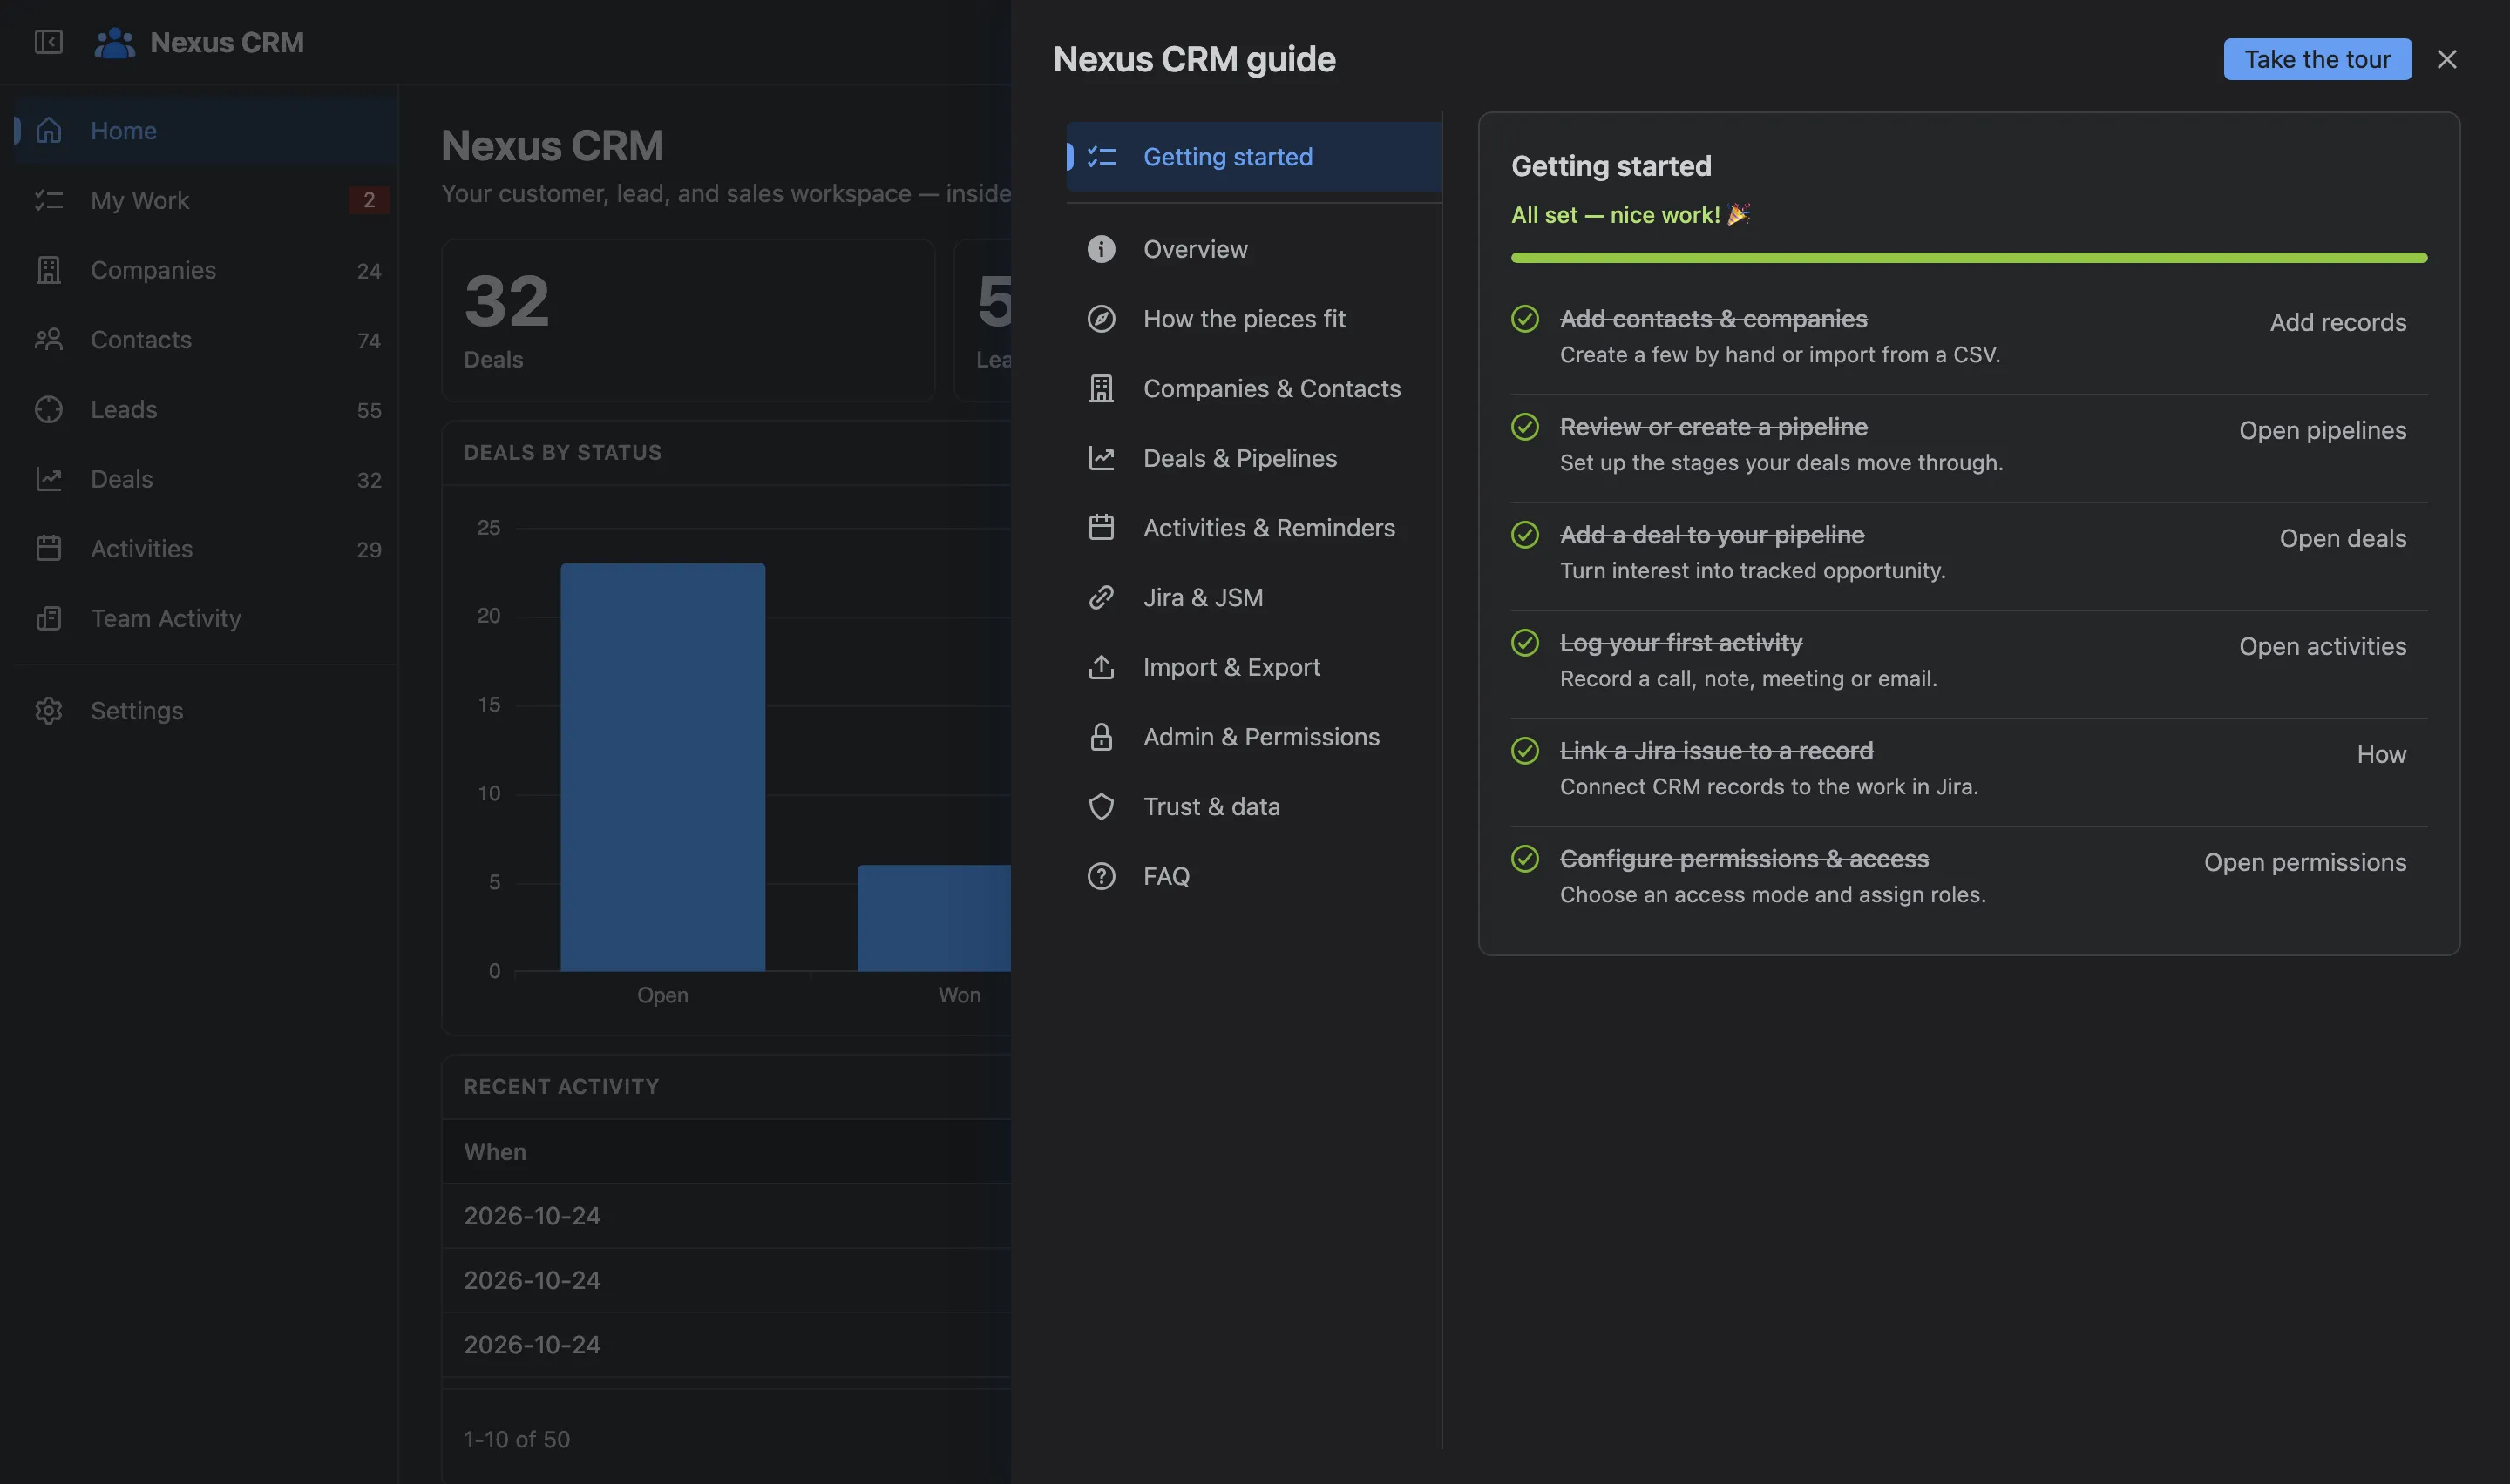Click the green Getting started progress bar
The height and width of the screenshot is (1484, 2510).
pyautogui.click(x=1969, y=258)
